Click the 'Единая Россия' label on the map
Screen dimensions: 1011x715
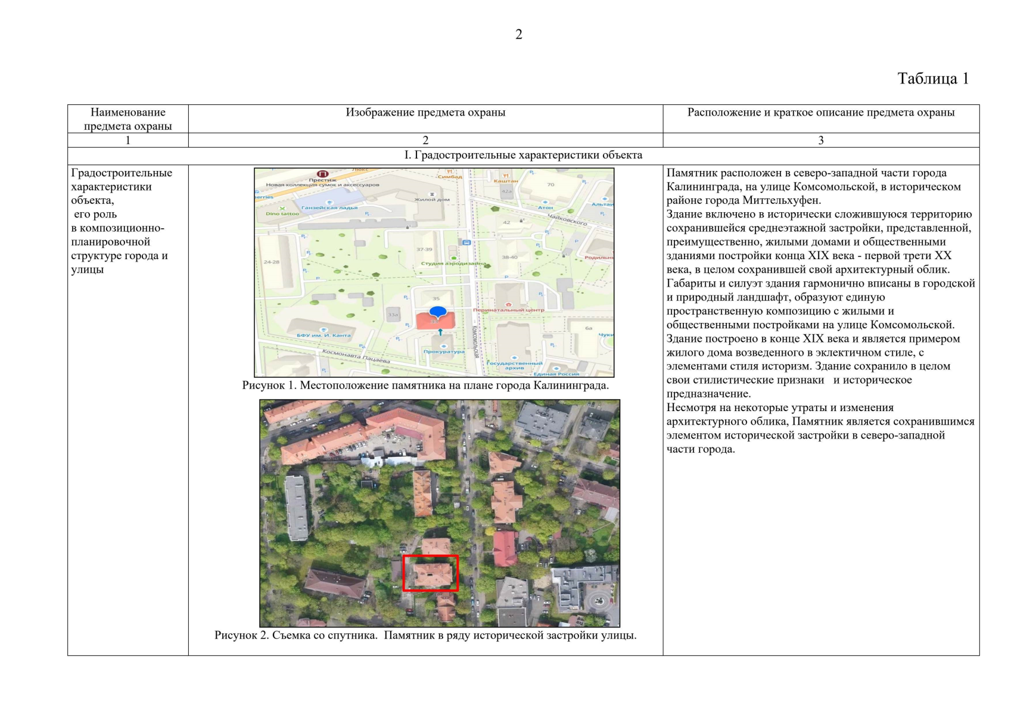pyautogui.click(x=557, y=374)
